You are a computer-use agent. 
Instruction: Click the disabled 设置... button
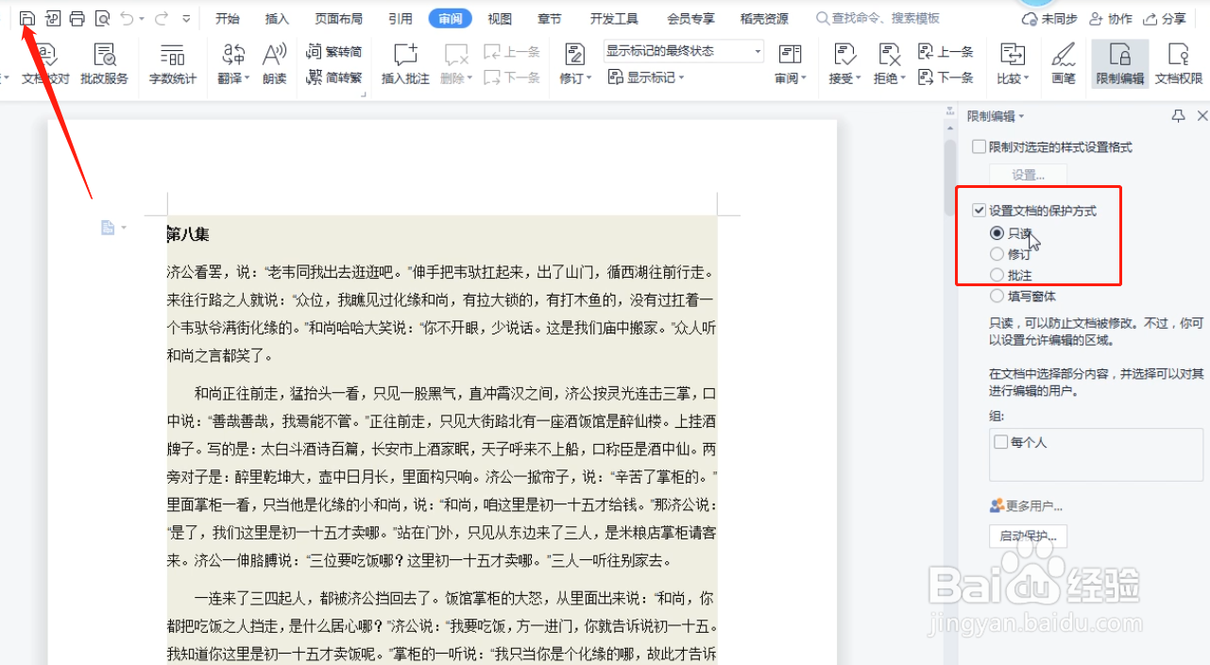[1028, 175]
